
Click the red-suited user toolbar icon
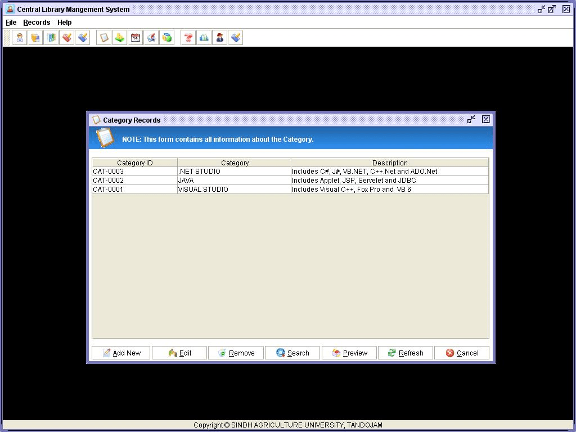[220, 38]
